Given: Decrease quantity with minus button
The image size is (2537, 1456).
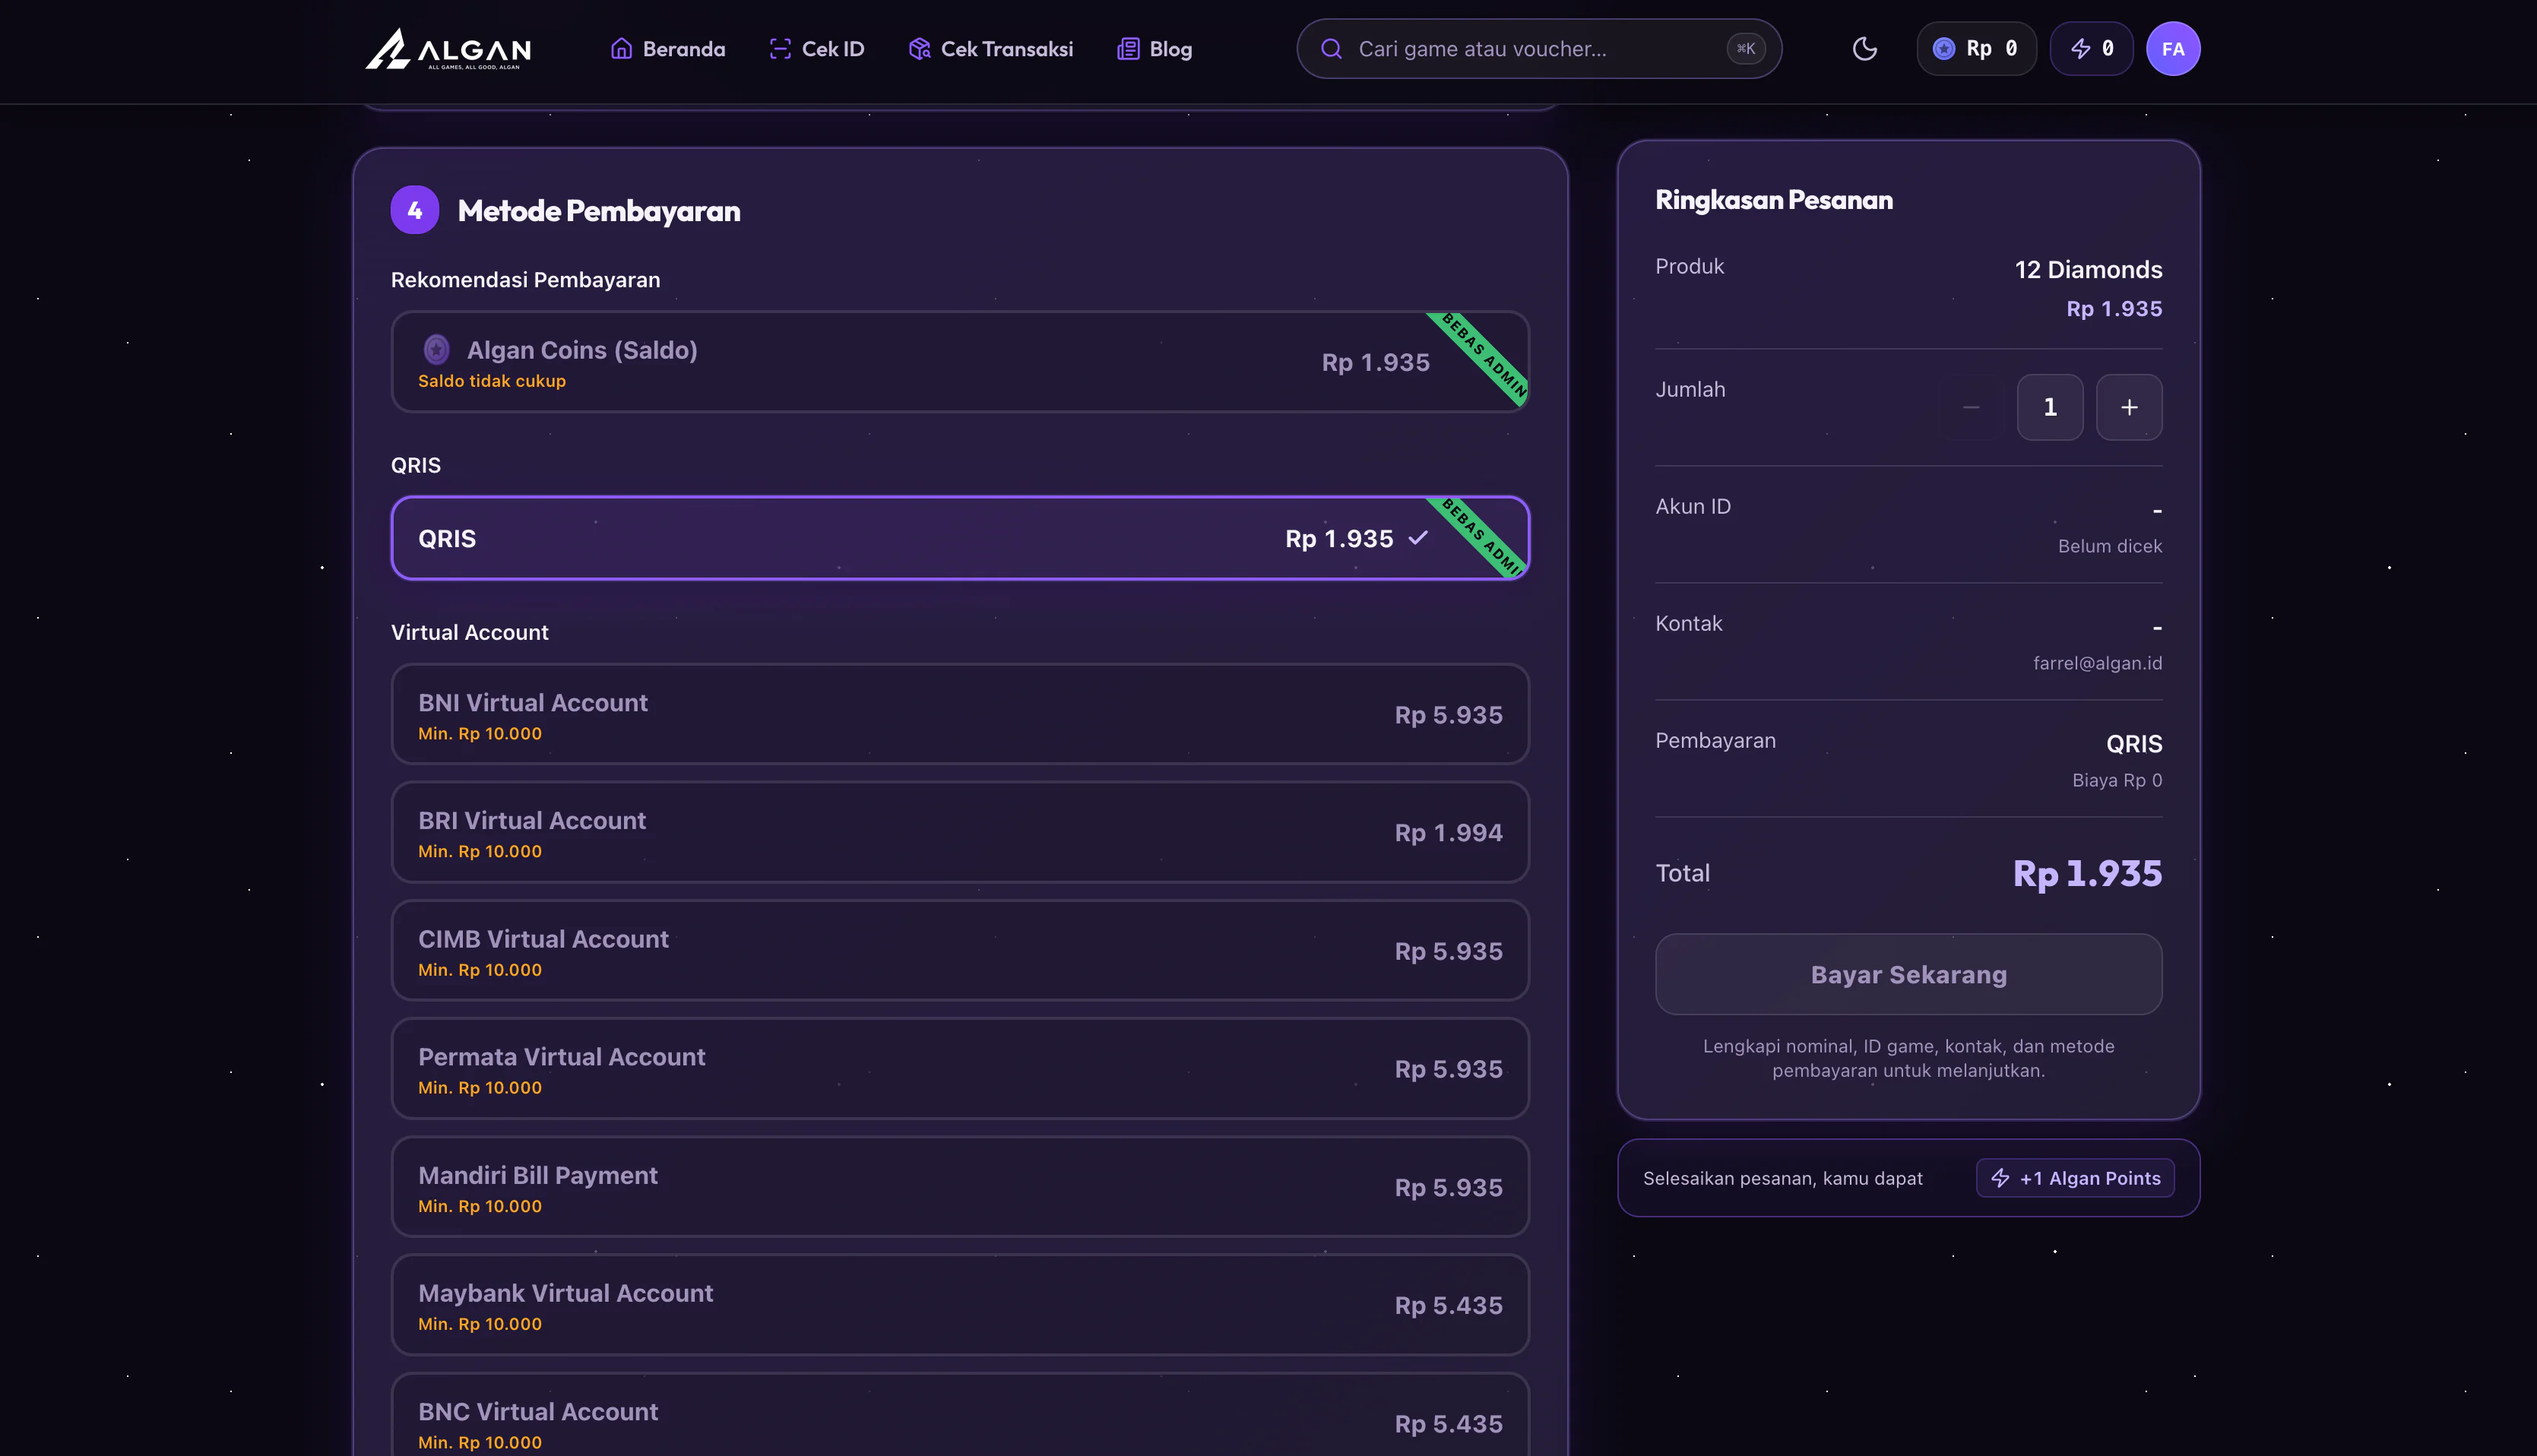Looking at the screenshot, I should [x=1971, y=407].
